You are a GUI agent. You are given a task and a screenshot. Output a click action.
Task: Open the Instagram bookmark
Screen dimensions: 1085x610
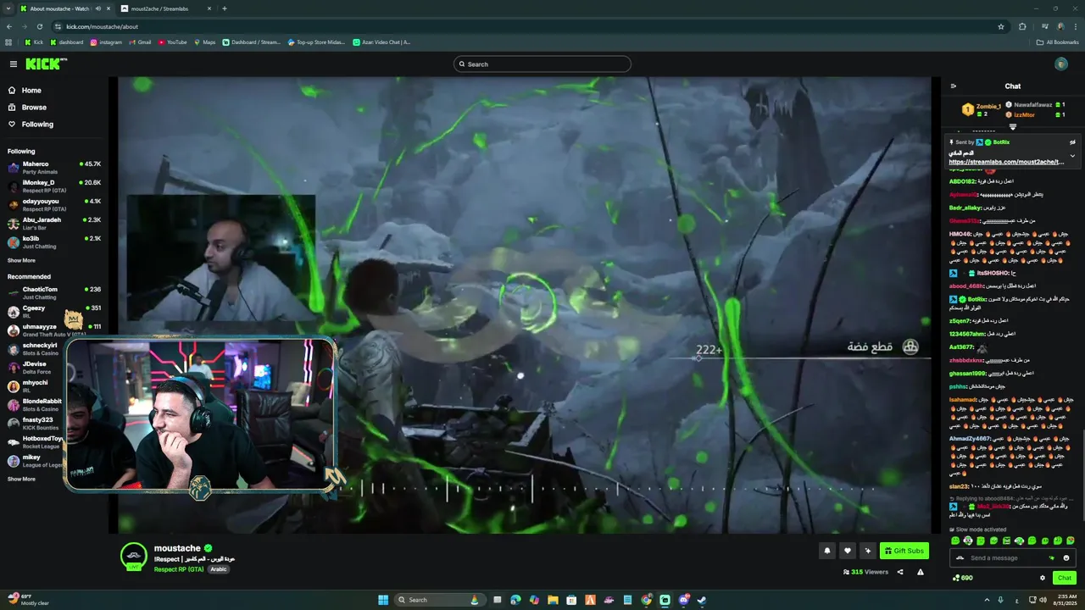pos(106,42)
